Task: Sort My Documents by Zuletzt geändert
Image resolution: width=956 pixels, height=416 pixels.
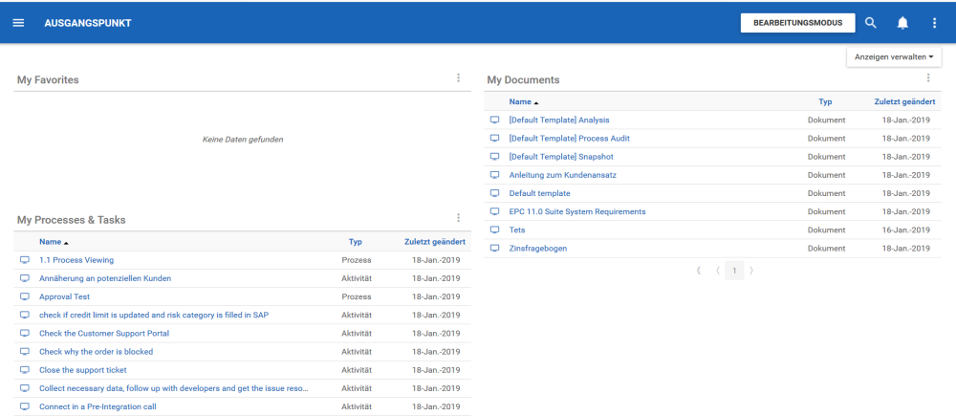Action: pyautogui.click(x=902, y=101)
